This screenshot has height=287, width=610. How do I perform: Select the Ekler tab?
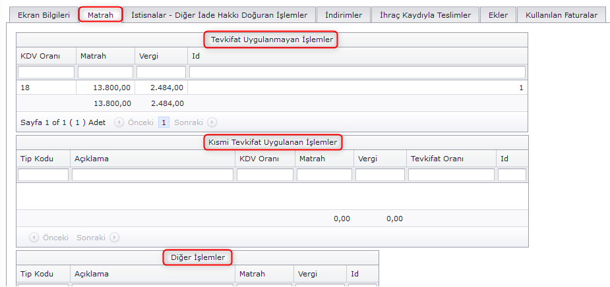tap(498, 14)
